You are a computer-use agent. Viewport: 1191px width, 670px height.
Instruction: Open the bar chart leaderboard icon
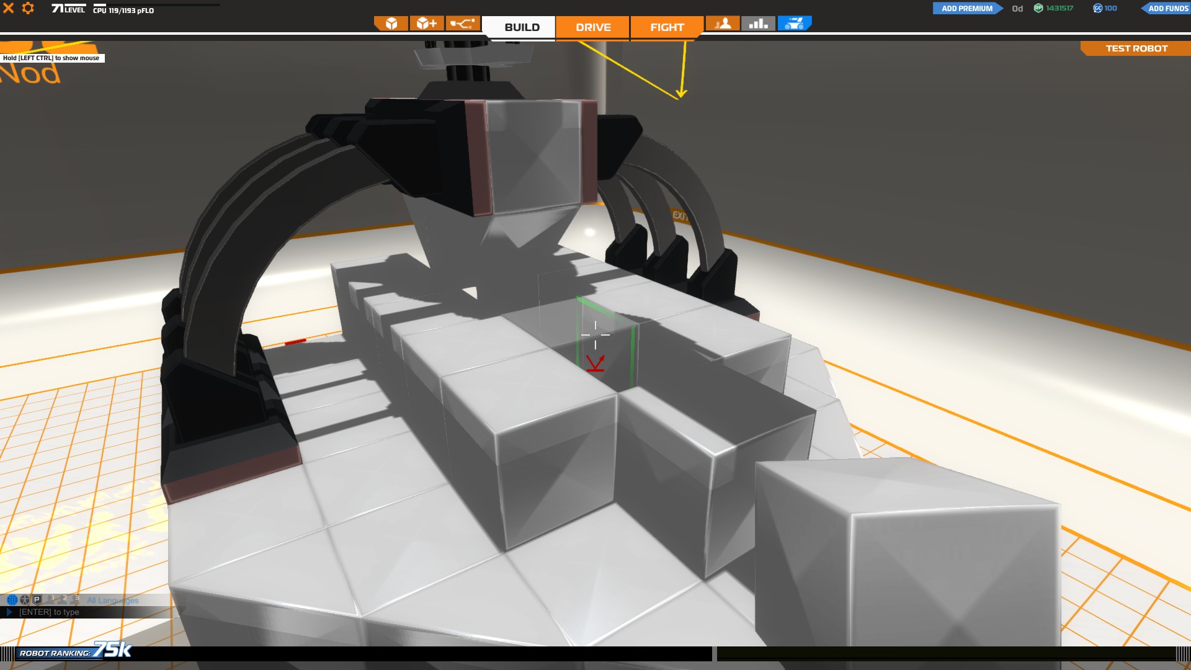coord(758,24)
